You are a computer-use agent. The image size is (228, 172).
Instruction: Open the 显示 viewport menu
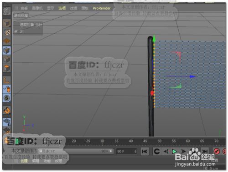51,8
